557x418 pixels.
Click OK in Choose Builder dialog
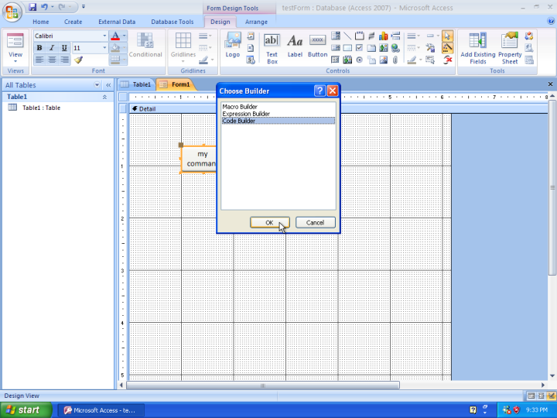[270, 222]
